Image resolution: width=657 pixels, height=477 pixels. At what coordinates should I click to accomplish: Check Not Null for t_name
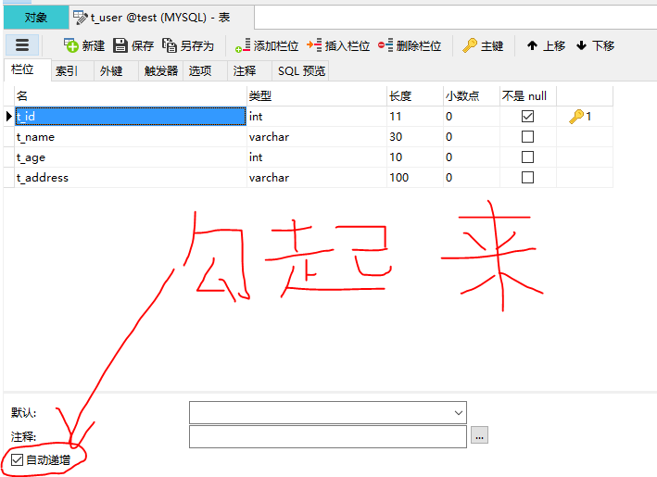coord(527,136)
